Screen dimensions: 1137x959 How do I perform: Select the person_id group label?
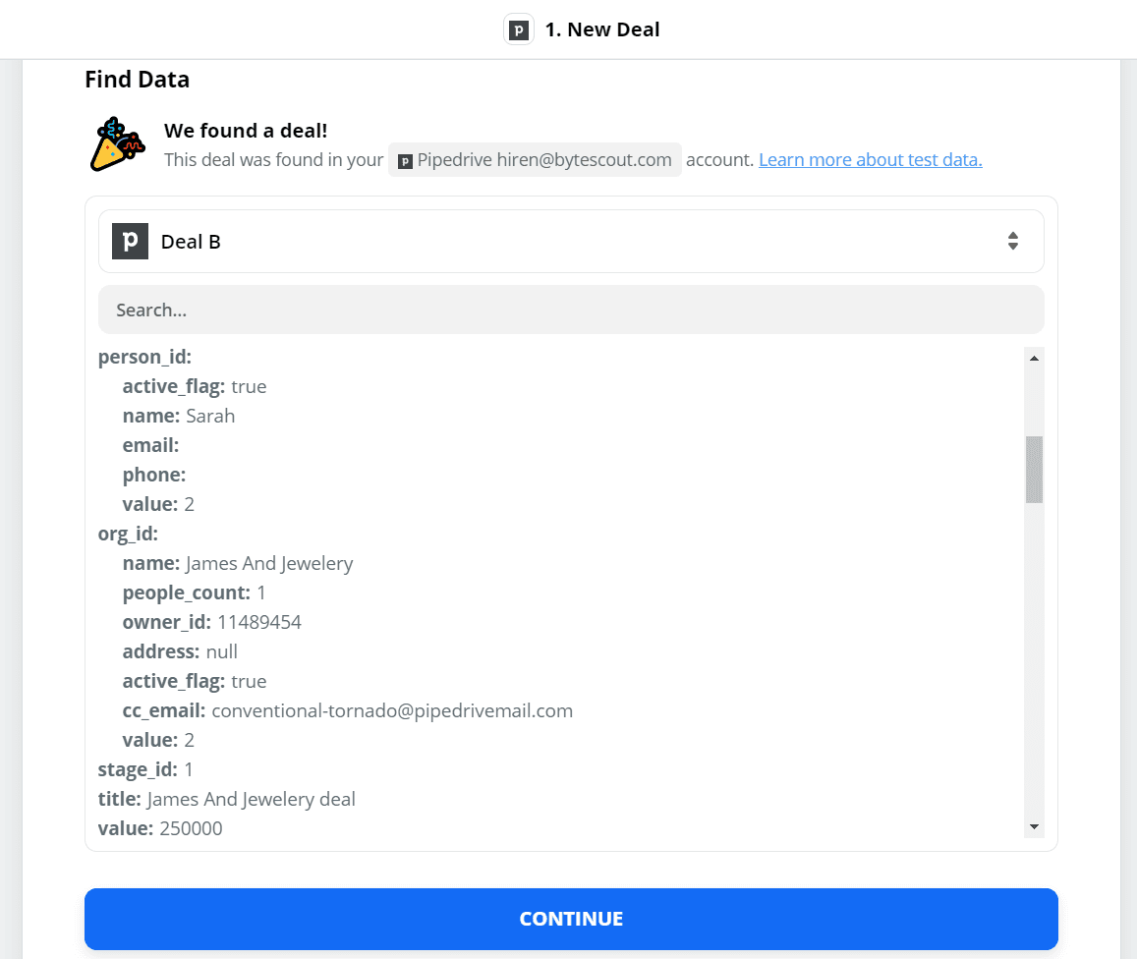point(144,357)
